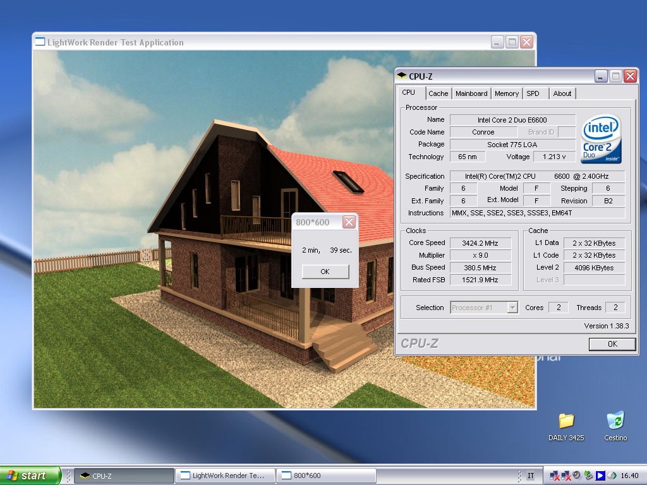
Task: Expand the Processor #1 selection dropdown
Action: click(512, 308)
